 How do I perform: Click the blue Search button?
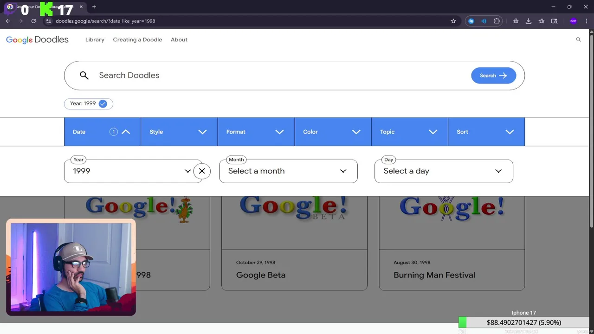(x=493, y=76)
